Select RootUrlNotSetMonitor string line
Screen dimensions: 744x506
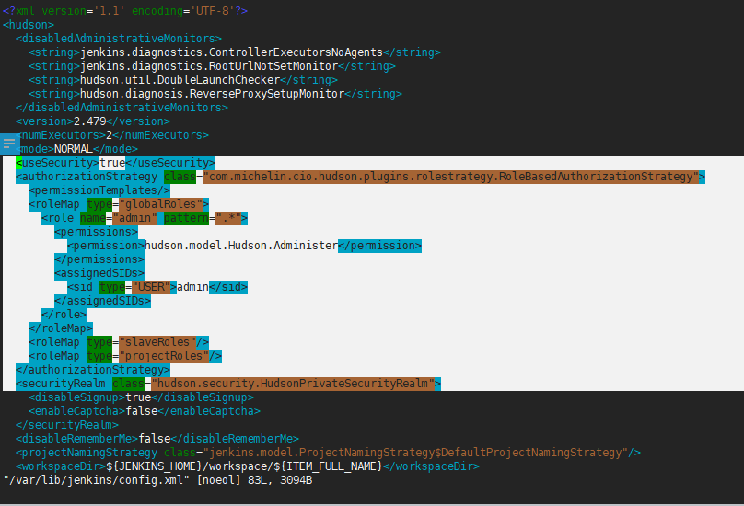tap(212, 66)
